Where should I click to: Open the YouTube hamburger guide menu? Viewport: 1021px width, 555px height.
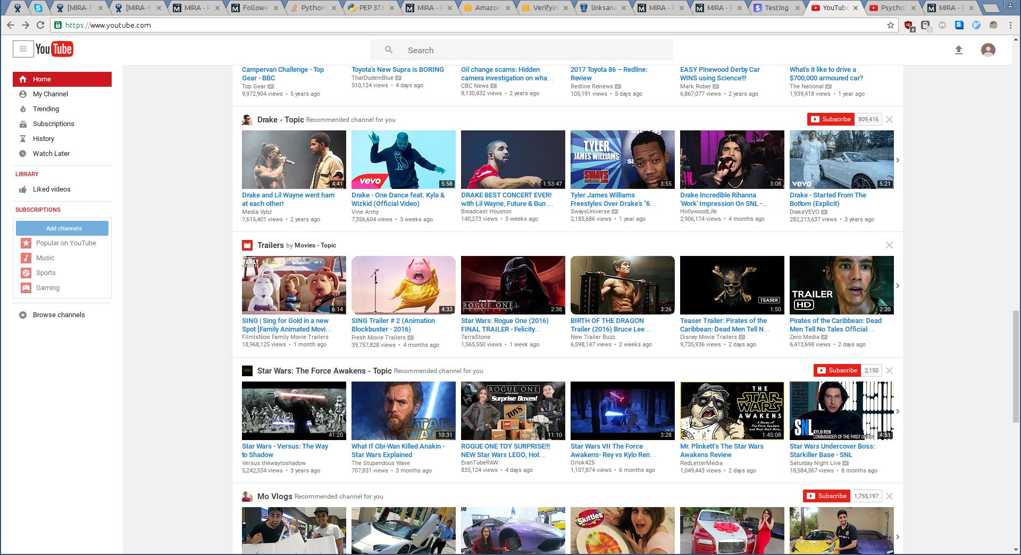23,49
